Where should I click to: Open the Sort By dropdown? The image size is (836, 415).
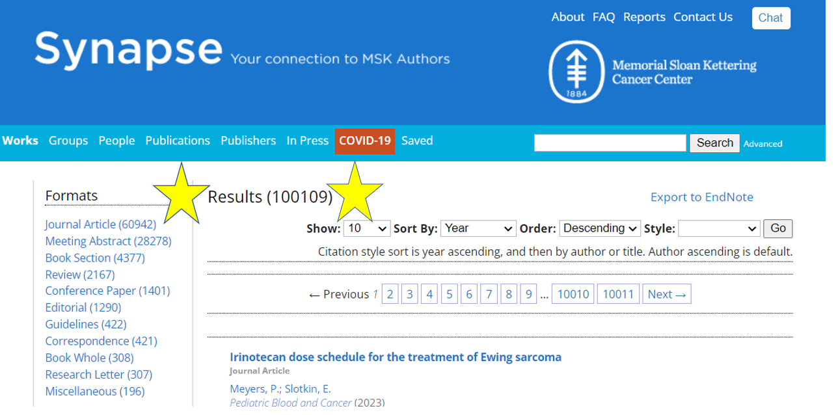pyautogui.click(x=478, y=228)
